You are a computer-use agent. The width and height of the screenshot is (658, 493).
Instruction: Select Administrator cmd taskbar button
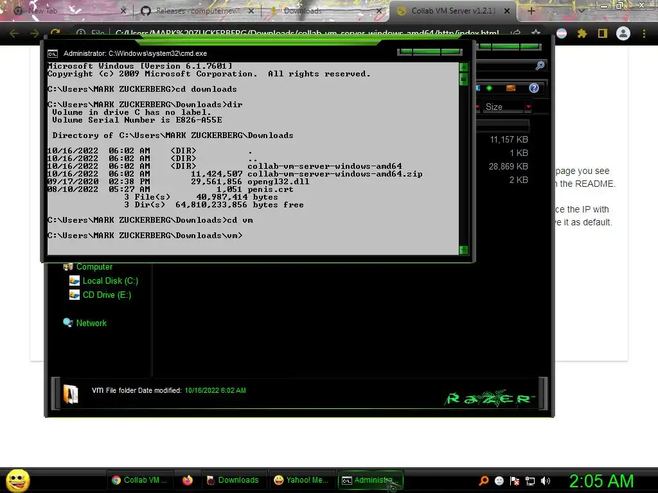[369, 480]
